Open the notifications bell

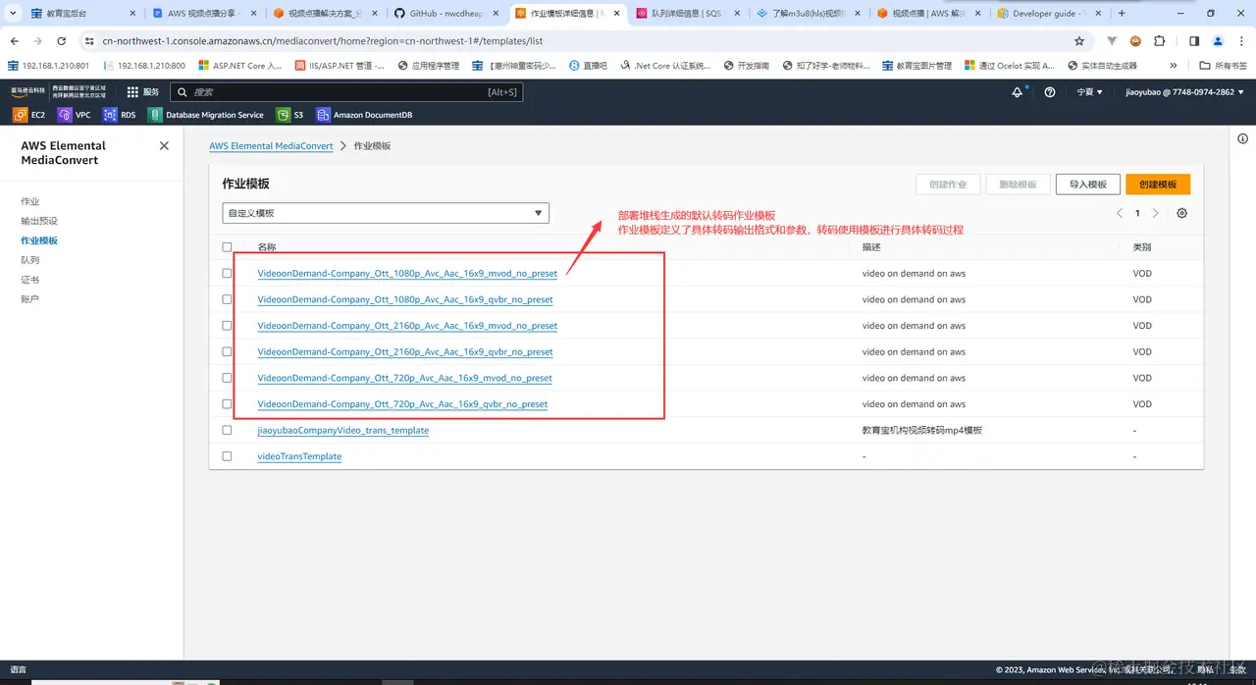pos(1017,91)
